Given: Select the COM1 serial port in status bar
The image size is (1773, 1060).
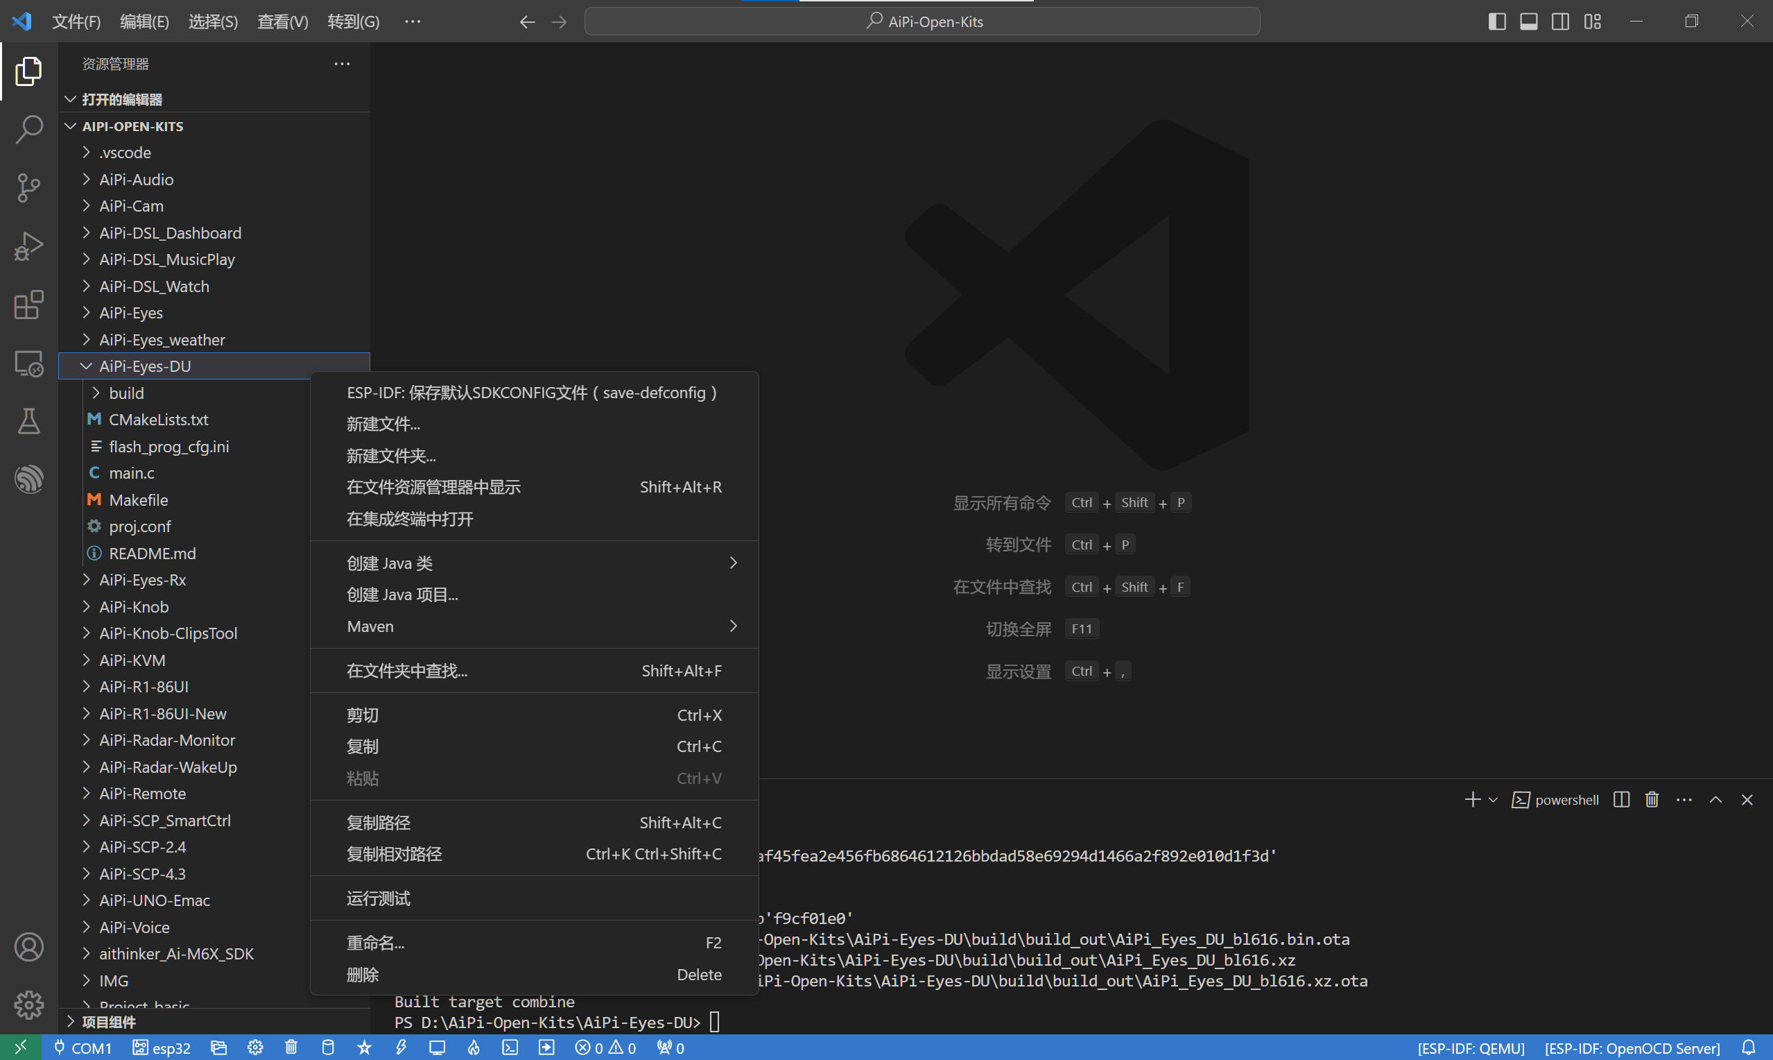Looking at the screenshot, I should (83, 1047).
